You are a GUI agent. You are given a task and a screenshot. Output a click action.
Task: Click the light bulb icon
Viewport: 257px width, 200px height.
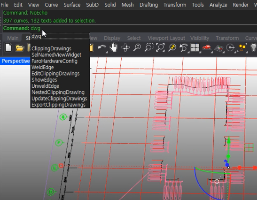(x=253, y=47)
